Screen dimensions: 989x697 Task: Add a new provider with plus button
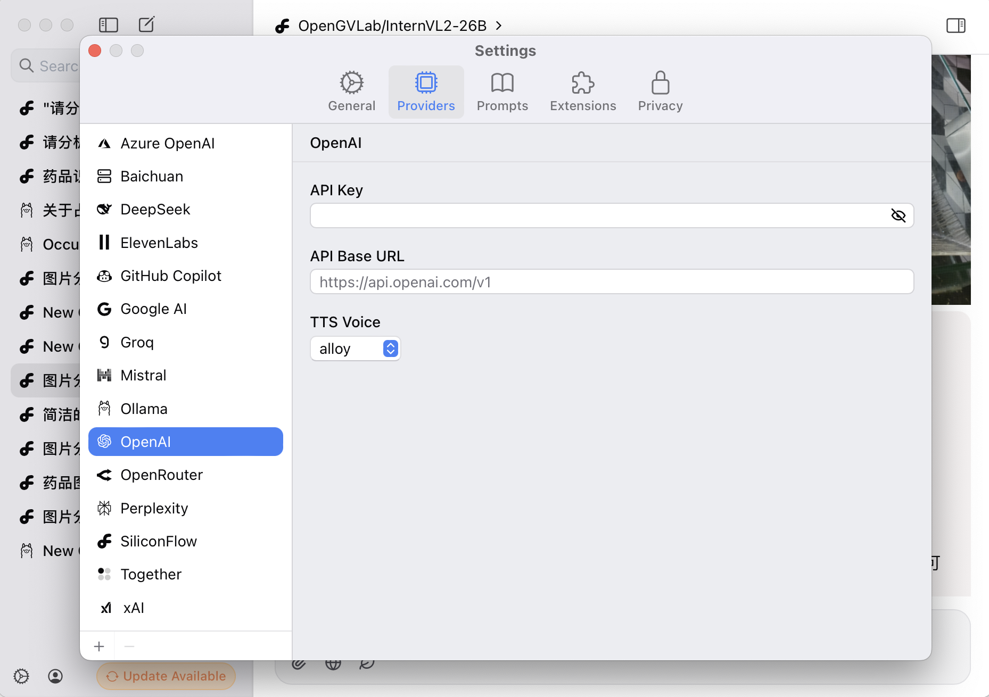[x=99, y=646]
